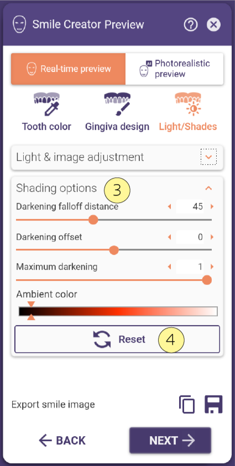The width and height of the screenshot is (235, 466).
Task: Switch to Photorealistic preview mode
Action: pos(174,69)
